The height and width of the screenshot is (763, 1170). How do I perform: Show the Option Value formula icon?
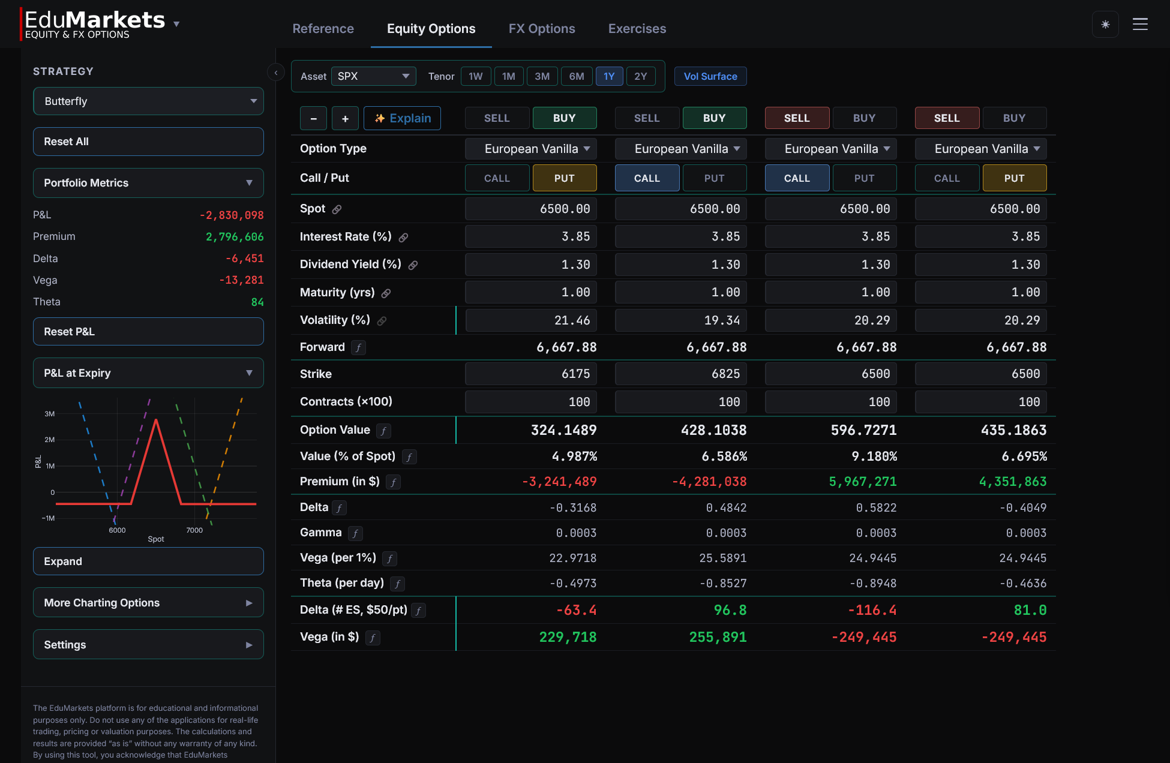(x=383, y=431)
